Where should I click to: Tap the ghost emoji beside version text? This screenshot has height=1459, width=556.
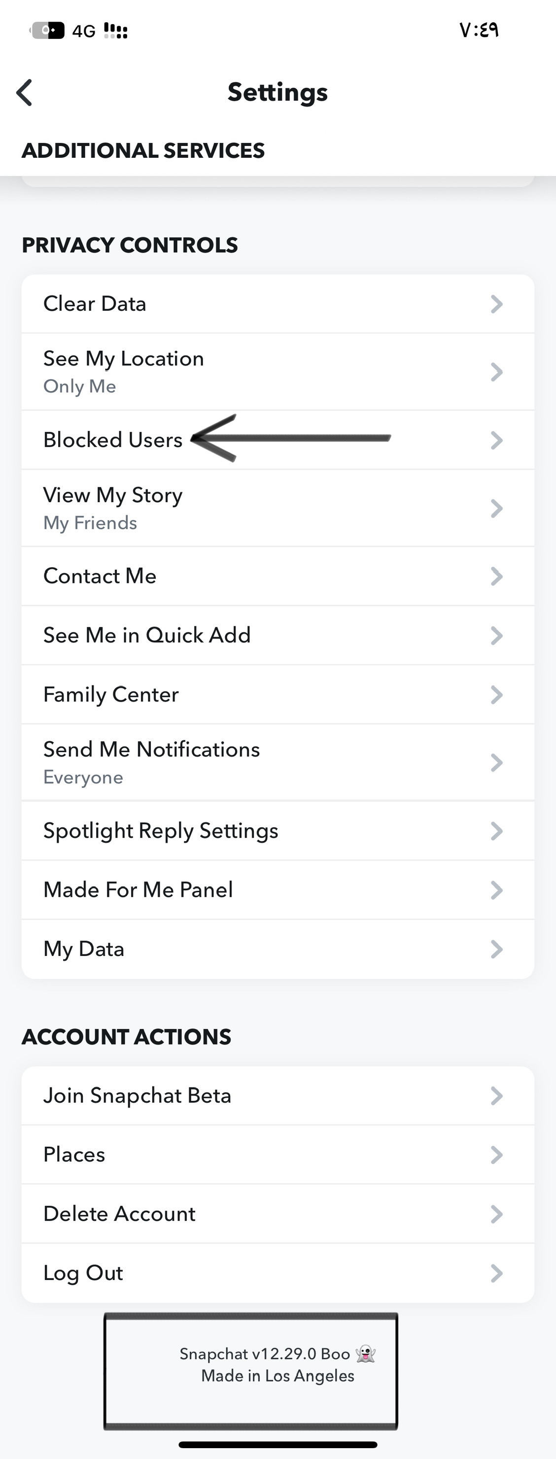click(x=366, y=1353)
